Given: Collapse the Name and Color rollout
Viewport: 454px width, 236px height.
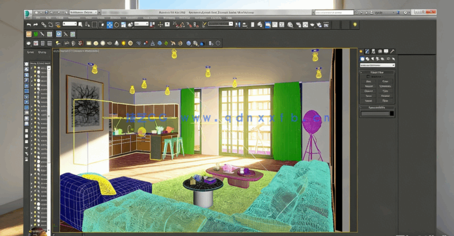Looking at the screenshot, I should 377,107.
